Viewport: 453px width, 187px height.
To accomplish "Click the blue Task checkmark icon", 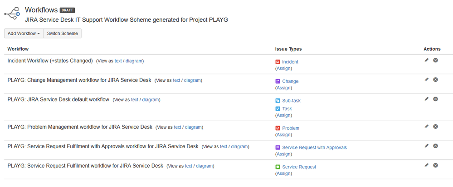I will tap(278, 108).
